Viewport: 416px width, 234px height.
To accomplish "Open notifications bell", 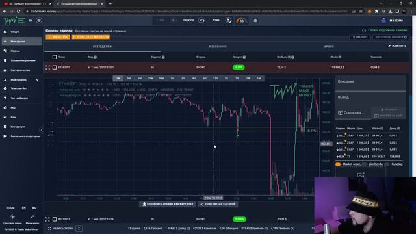I will (255, 20).
